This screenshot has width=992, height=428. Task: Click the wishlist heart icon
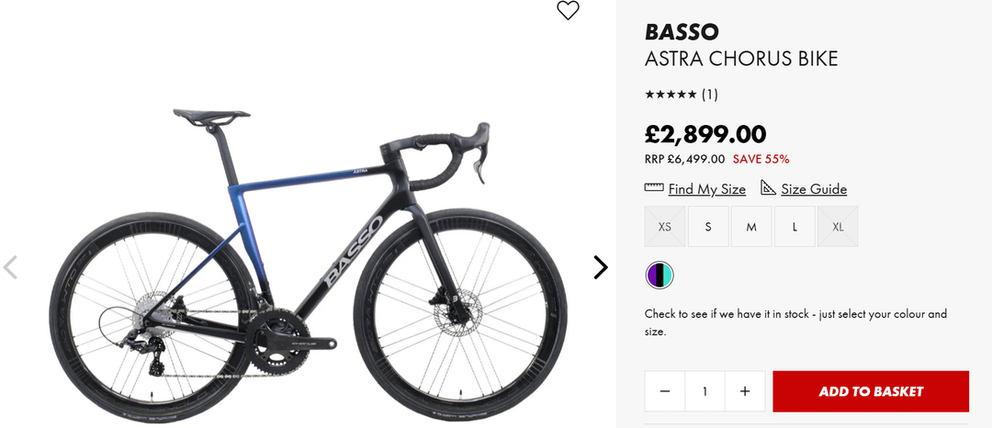coord(569,11)
